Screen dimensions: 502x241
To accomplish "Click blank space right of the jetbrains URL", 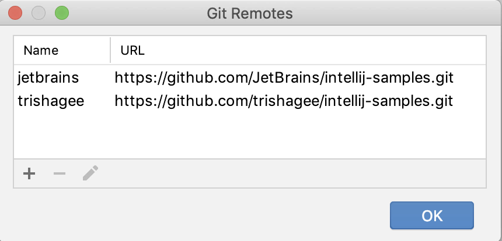I will (x=470, y=77).
